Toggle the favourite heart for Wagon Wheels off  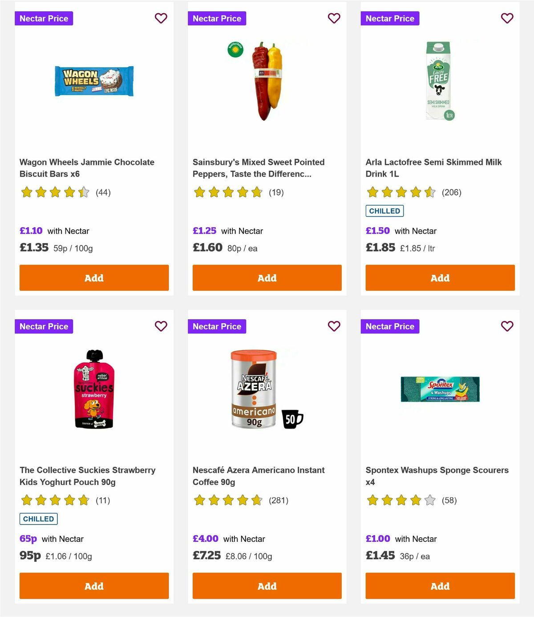[161, 18]
